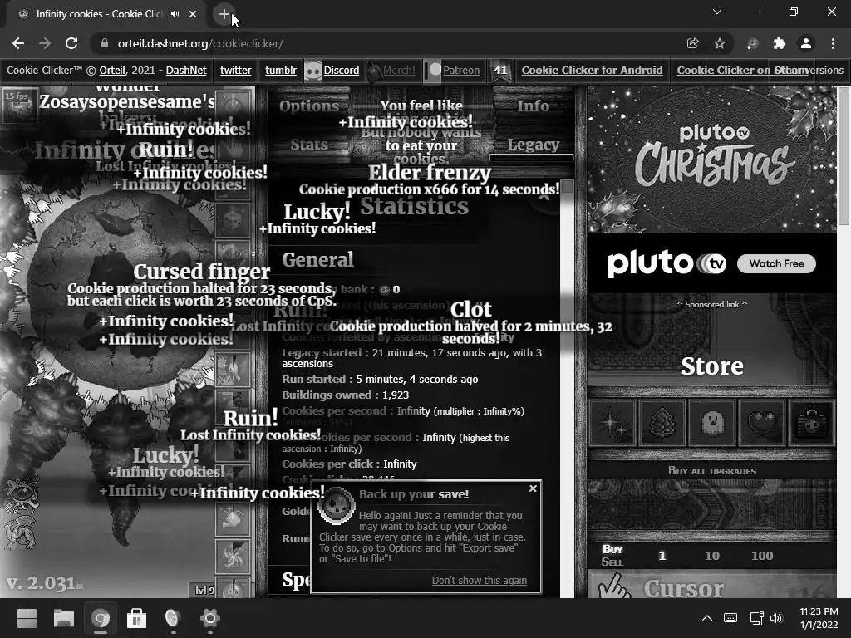Purchase the ladybug upgrade in store
851x638 pixels.
pyautogui.click(x=812, y=422)
